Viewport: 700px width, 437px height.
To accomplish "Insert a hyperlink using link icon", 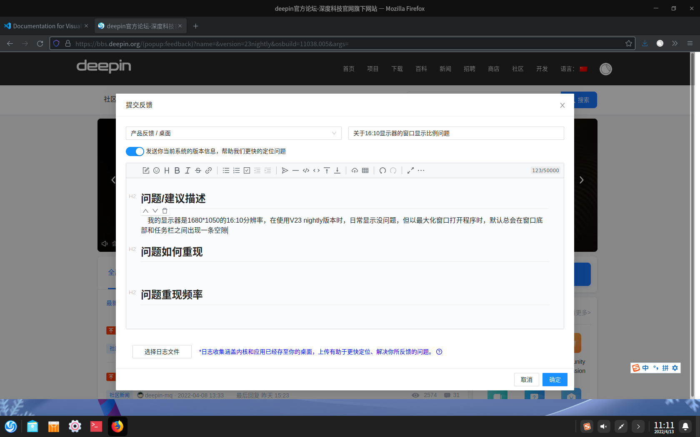I will tap(208, 171).
